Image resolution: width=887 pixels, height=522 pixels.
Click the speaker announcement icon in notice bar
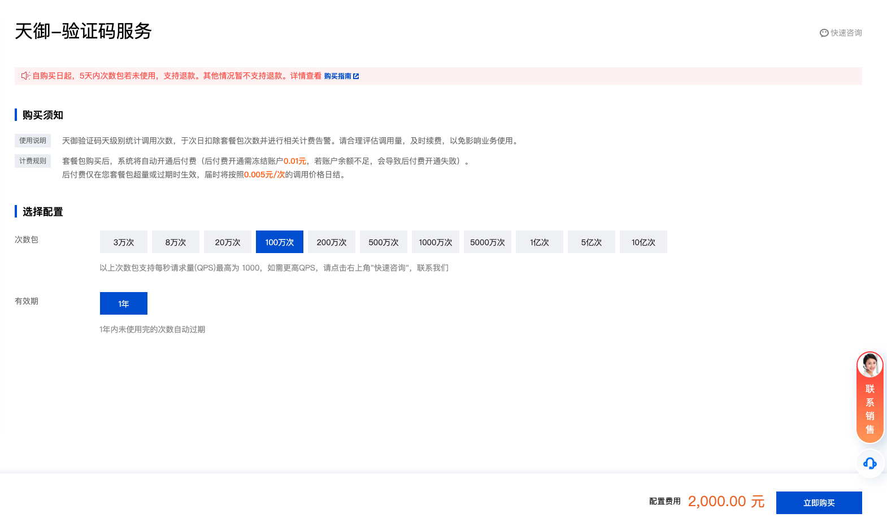click(x=25, y=76)
